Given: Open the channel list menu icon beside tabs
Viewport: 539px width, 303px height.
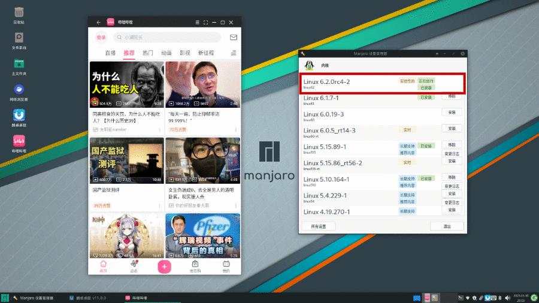Looking at the screenshot, I should point(234,53).
